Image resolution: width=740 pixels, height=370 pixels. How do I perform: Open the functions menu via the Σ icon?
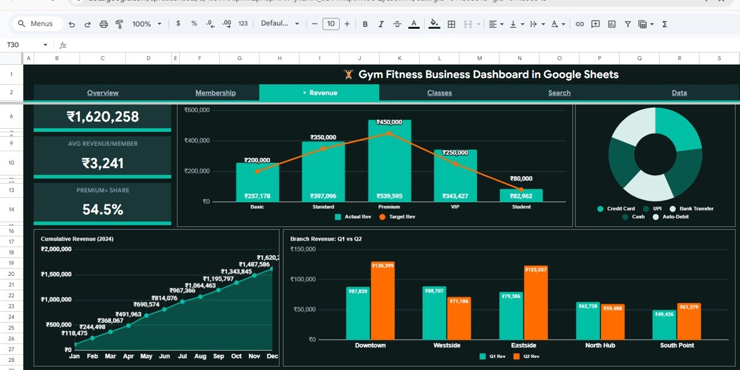pos(664,24)
